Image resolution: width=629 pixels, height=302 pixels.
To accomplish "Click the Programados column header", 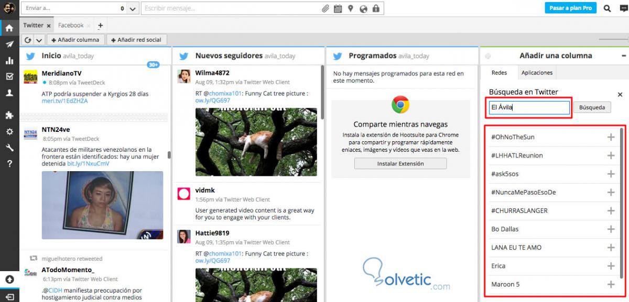I will tap(402, 55).
